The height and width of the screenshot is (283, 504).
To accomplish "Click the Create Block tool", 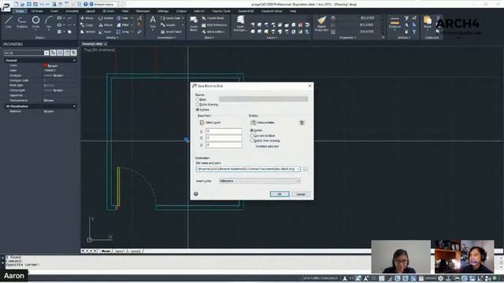I will pos(213,18).
